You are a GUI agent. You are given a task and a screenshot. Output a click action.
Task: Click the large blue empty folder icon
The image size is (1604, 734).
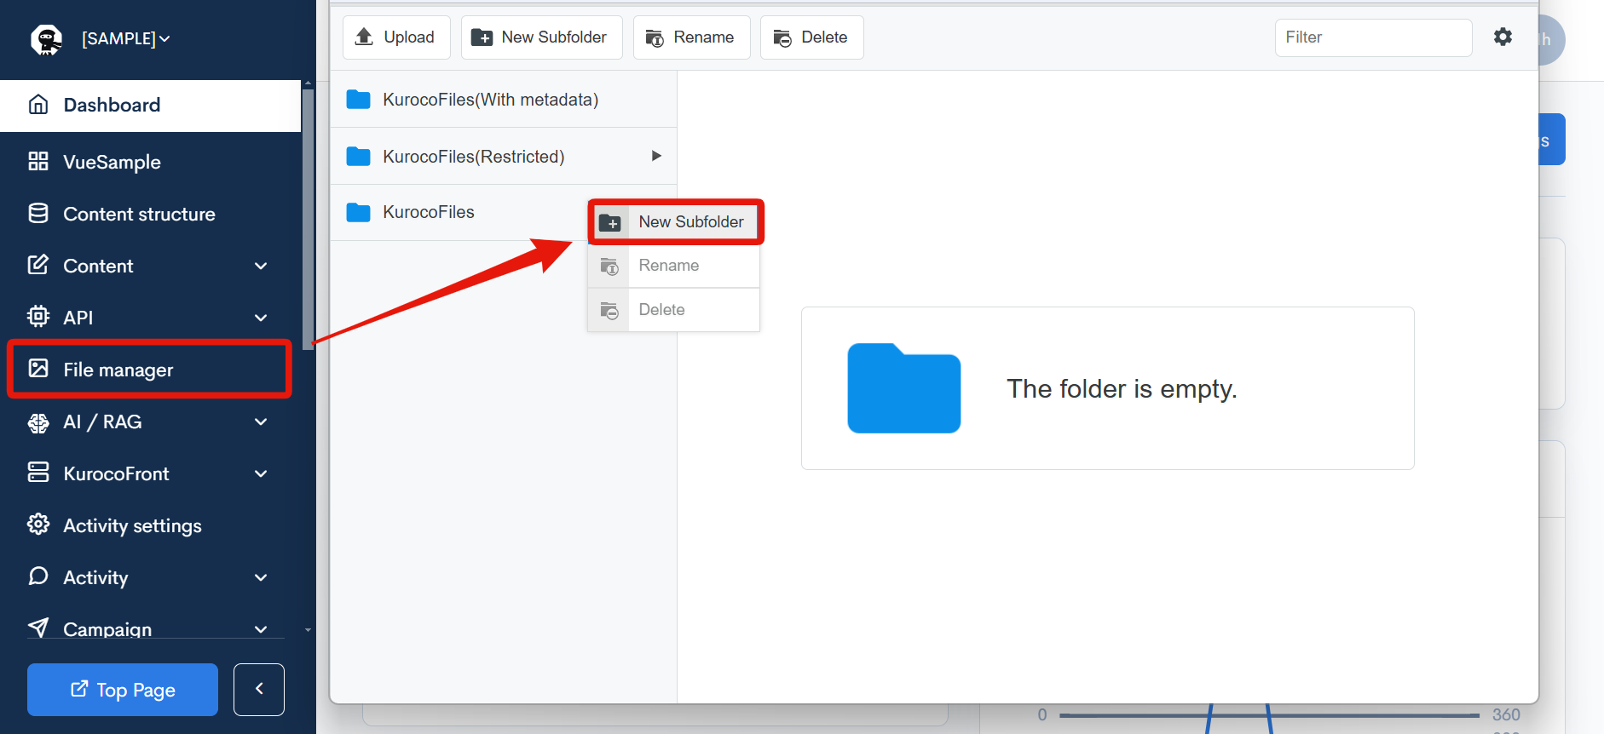pos(903,388)
